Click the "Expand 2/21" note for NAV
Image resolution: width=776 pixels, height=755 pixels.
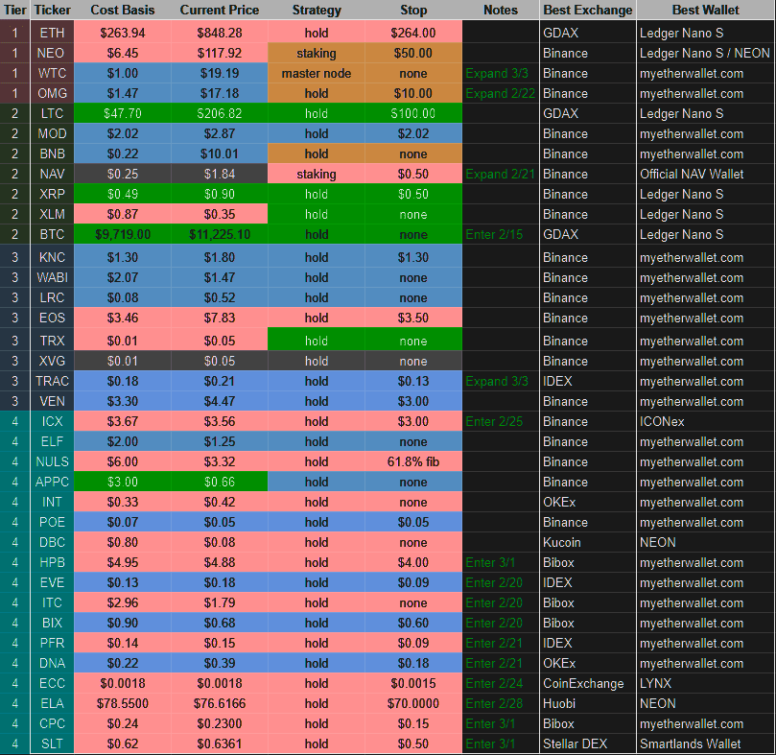(x=501, y=174)
